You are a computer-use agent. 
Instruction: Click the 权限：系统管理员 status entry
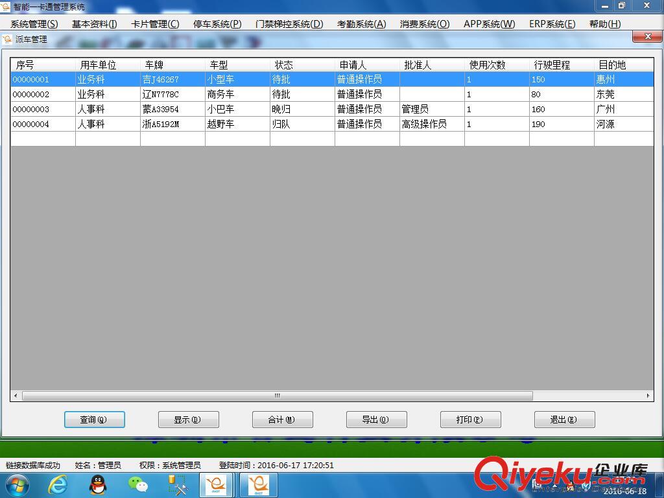170,465
